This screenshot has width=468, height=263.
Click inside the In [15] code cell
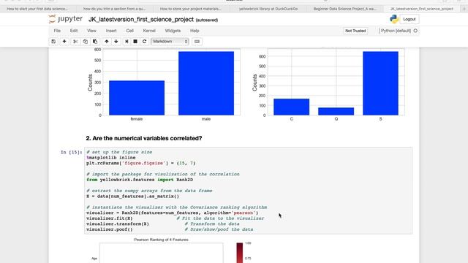249,191
